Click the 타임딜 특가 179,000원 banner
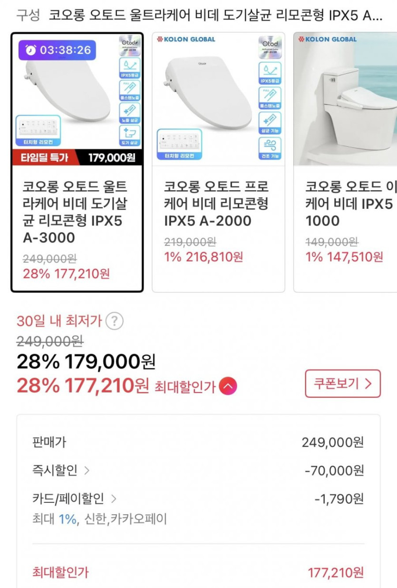 click(77, 158)
